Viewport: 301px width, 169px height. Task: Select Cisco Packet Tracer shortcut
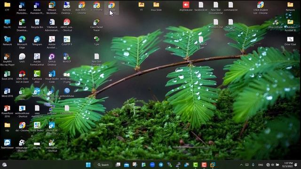tap(96, 25)
